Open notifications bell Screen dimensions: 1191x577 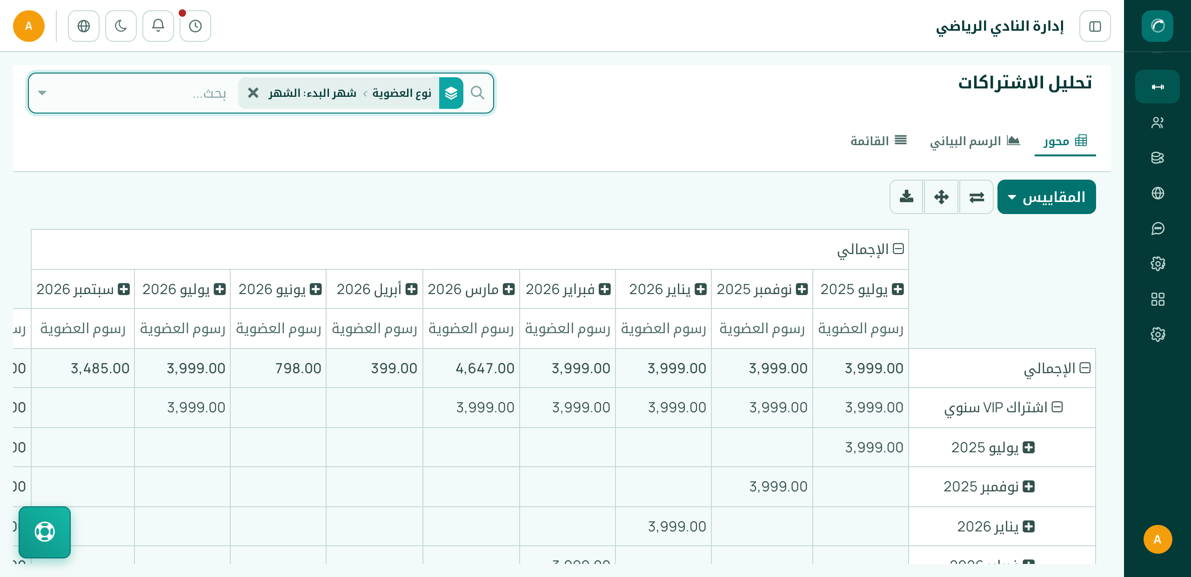click(158, 26)
